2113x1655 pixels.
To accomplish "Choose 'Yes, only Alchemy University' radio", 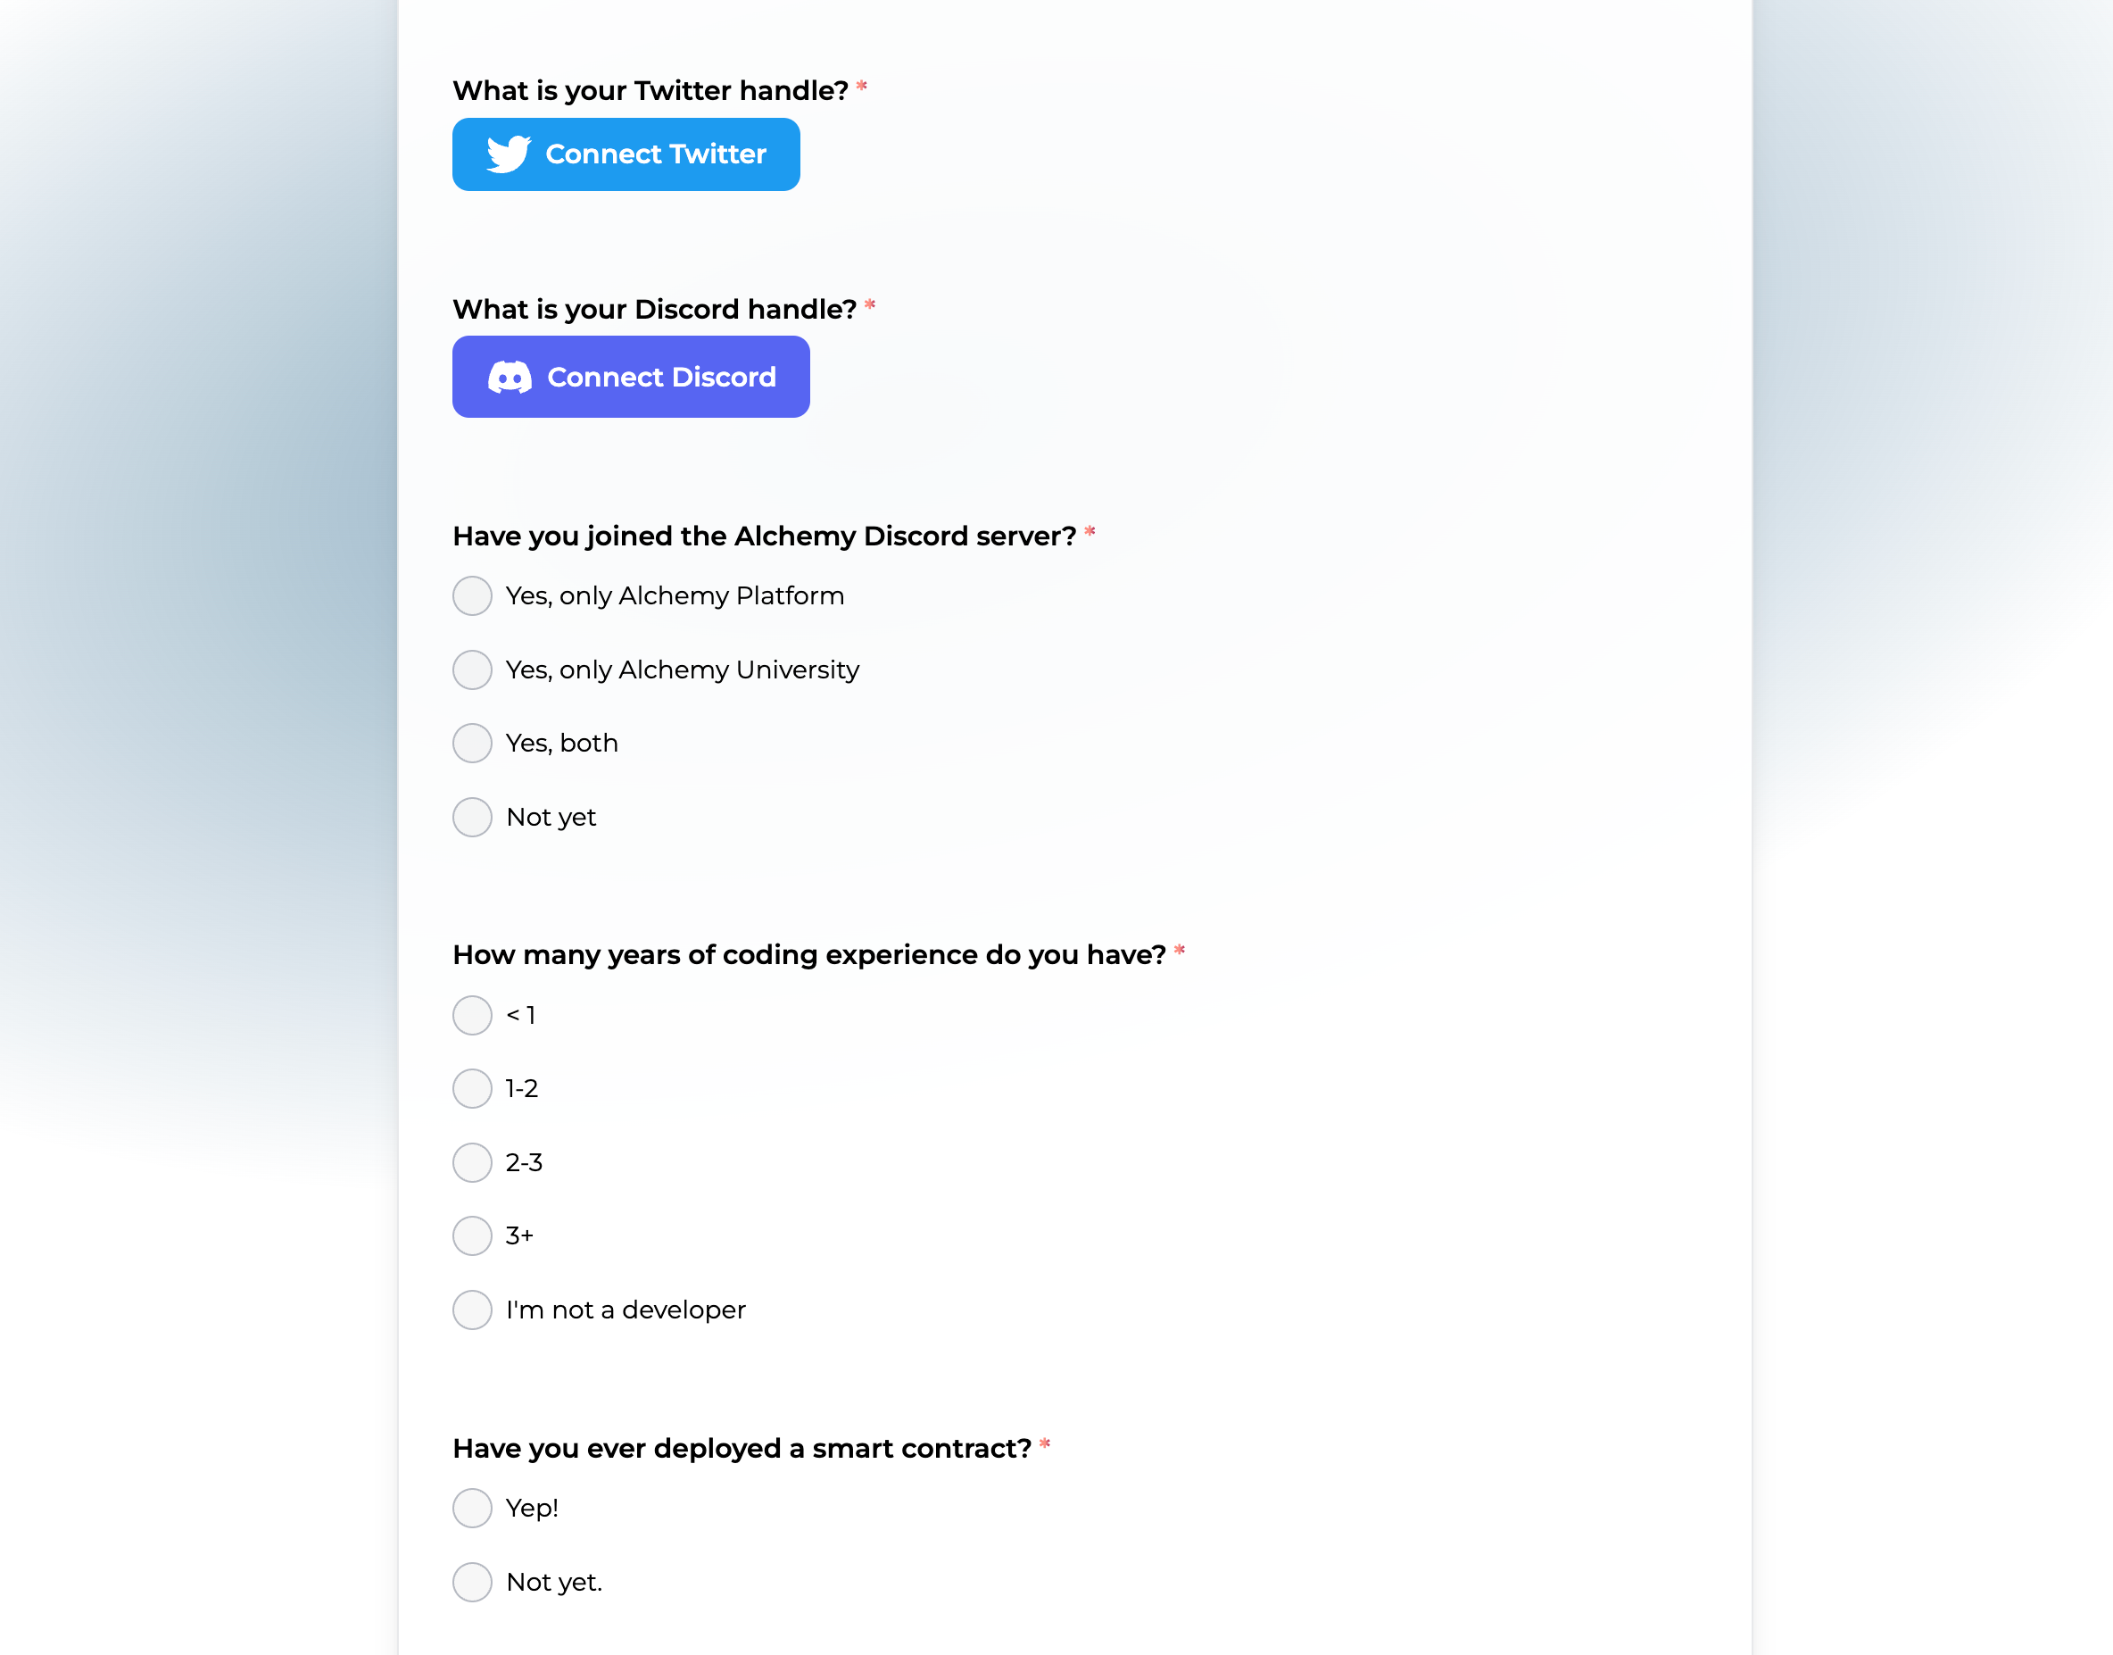I will (473, 669).
